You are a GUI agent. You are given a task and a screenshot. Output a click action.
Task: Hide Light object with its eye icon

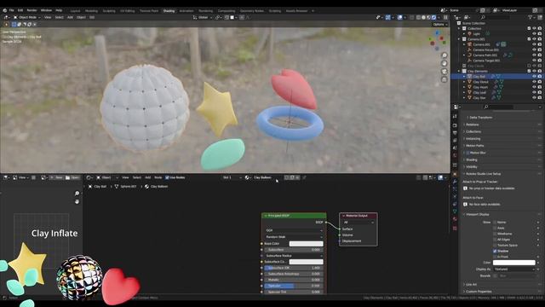click(534, 34)
